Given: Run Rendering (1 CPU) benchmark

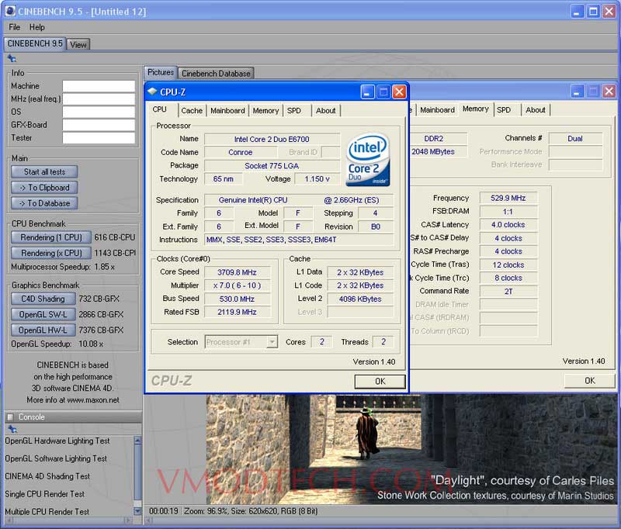Looking at the screenshot, I should coord(51,237).
